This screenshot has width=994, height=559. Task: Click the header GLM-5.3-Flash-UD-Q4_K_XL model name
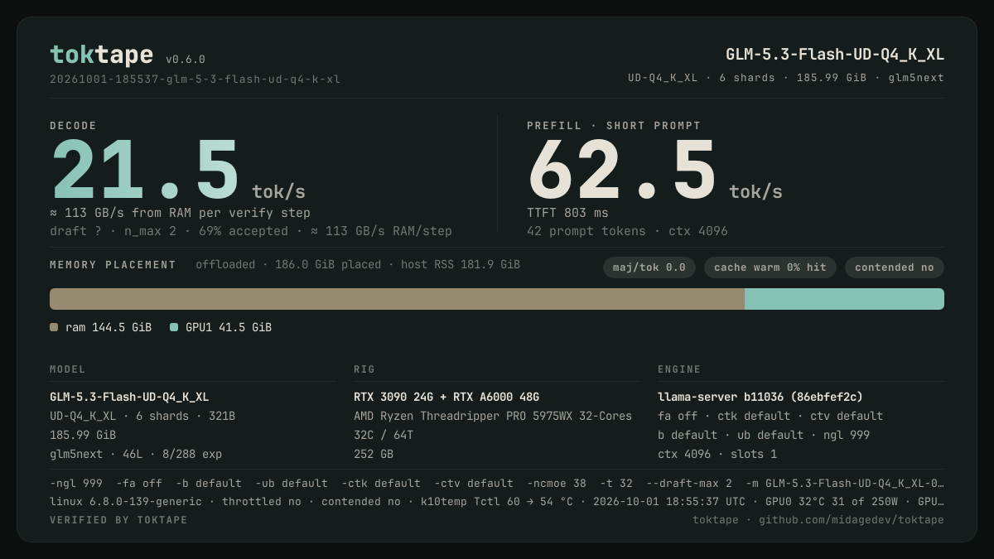coord(835,55)
